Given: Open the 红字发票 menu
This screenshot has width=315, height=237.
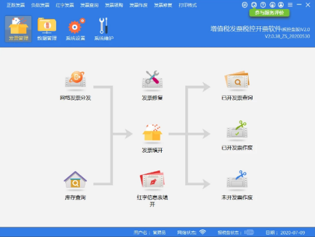Looking at the screenshot, I should click(x=65, y=5).
